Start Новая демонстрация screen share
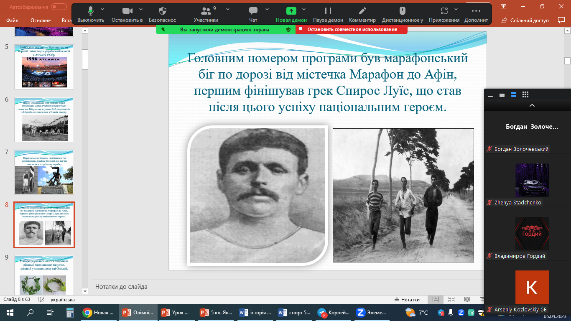The height and width of the screenshot is (321, 571). click(291, 15)
